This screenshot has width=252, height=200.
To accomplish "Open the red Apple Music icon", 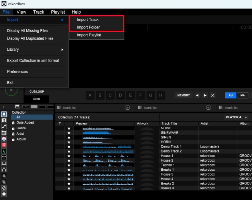I will tap(4, 145).
